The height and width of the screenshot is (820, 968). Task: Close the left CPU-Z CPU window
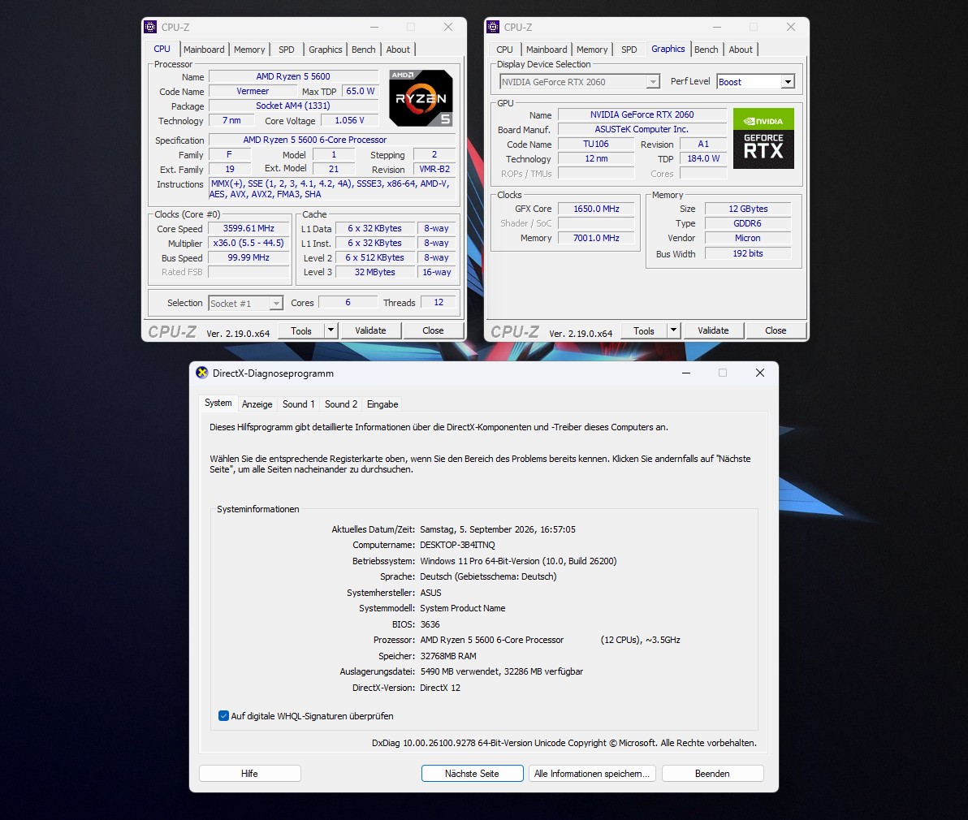[448, 27]
